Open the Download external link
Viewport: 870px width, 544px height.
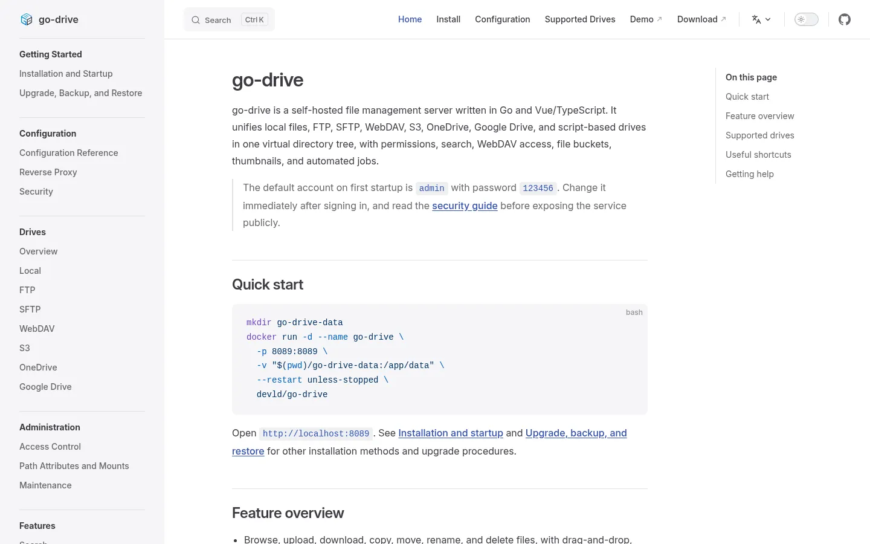(x=701, y=19)
